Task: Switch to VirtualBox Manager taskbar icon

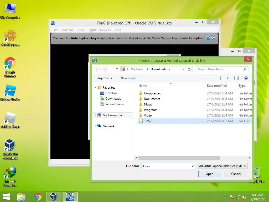Action: point(53,197)
